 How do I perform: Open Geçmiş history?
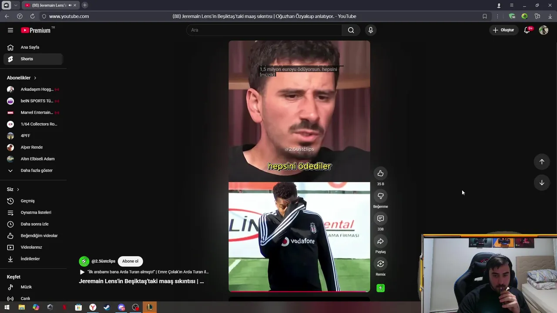[x=33, y=201]
